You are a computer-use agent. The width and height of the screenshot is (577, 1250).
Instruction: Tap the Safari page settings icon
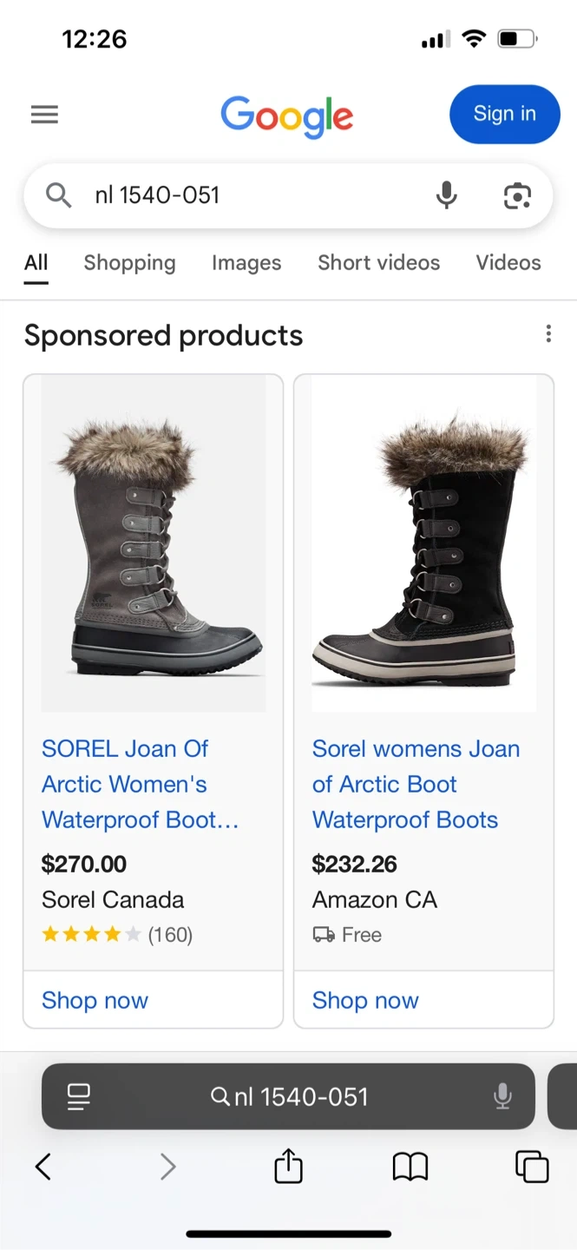[x=79, y=1096]
